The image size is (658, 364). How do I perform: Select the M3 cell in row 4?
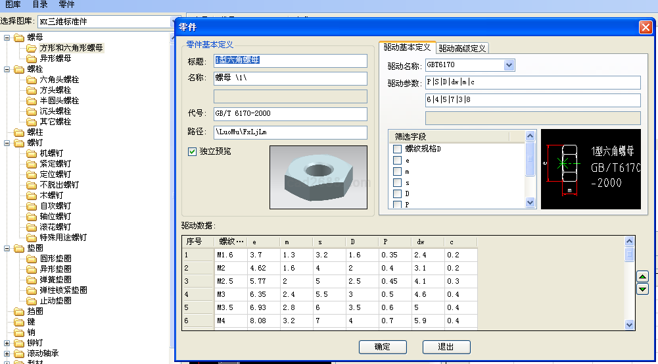[230, 295]
